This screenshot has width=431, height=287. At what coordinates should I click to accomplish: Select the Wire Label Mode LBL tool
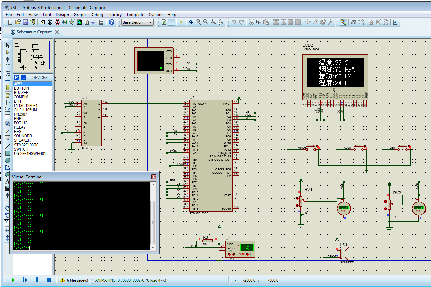pos(8,66)
